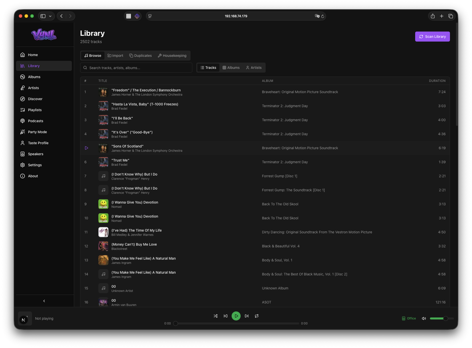472x348 pixels.
Task: Click the Scan Library button
Action: (432, 37)
